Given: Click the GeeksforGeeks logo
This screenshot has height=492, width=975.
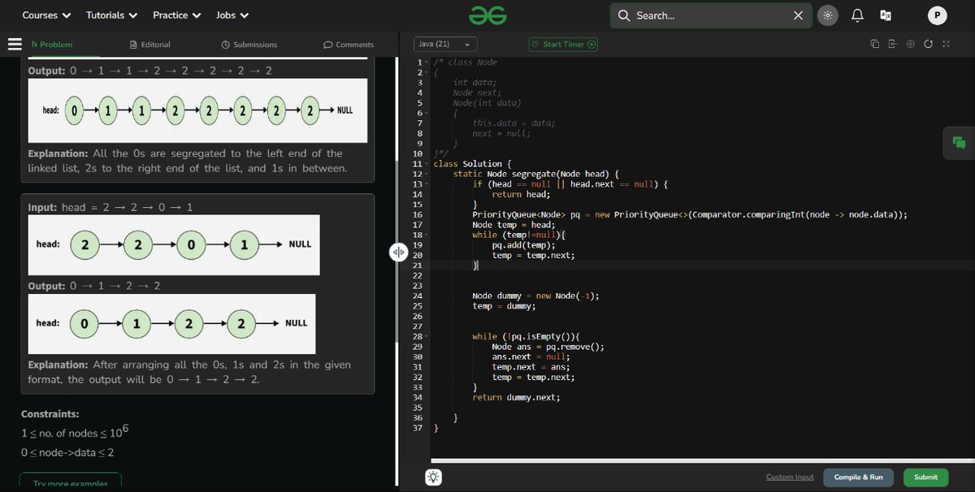Looking at the screenshot, I should [x=487, y=15].
